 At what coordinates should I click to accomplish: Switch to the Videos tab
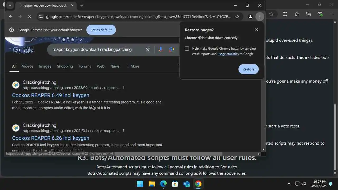point(27,66)
